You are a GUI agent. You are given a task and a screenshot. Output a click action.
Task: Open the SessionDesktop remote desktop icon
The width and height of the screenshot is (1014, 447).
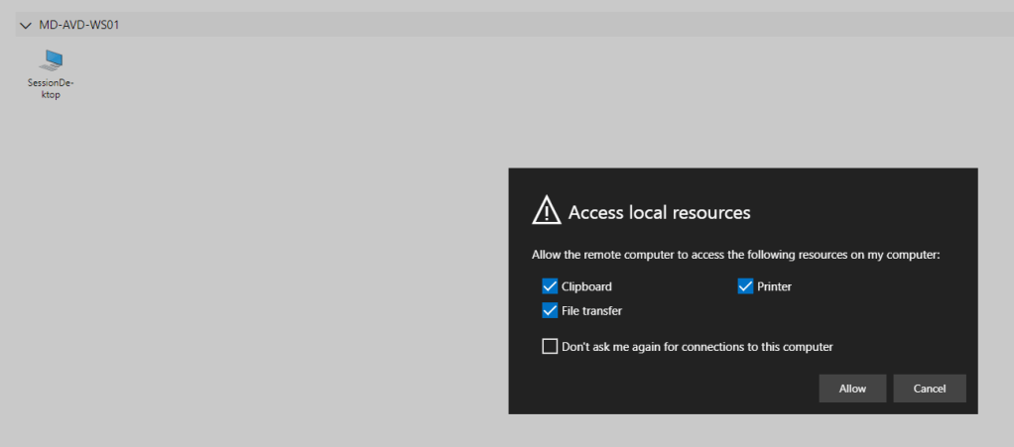coord(51,61)
